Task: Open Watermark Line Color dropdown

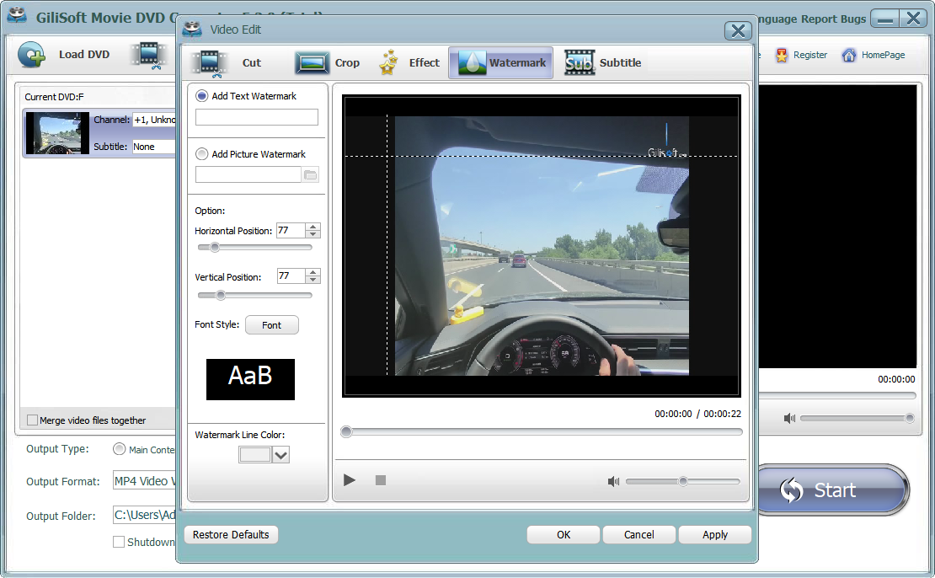Action: coord(280,455)
